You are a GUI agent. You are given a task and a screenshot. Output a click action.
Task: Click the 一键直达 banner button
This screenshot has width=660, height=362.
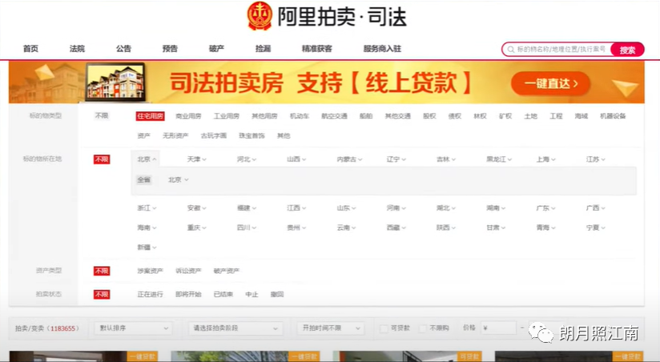[x=550, y=83]
